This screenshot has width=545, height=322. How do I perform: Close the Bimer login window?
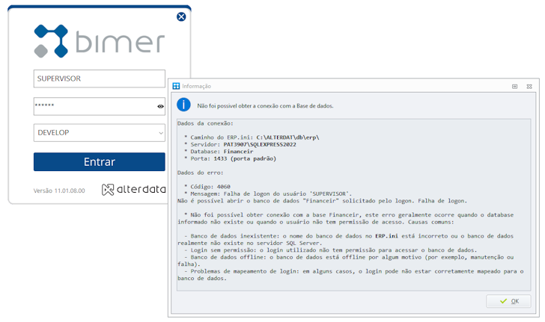click(181, 16)
